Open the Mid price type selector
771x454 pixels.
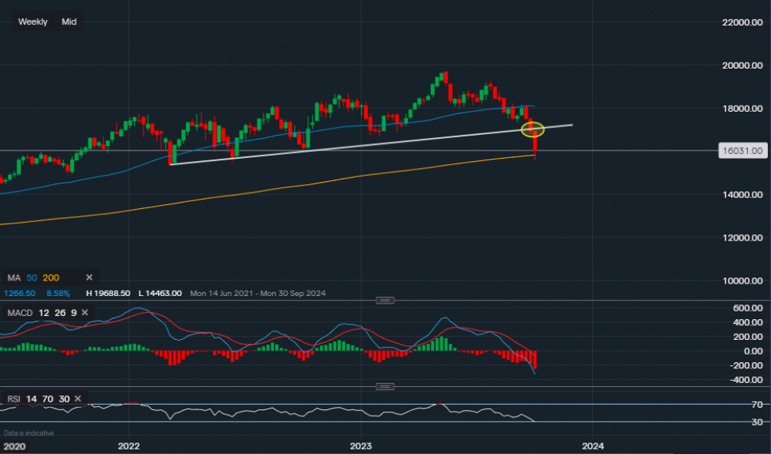tap(69, 22)
